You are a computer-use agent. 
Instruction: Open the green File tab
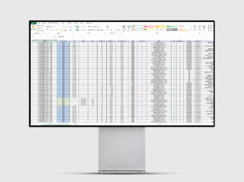coord(33,23)
